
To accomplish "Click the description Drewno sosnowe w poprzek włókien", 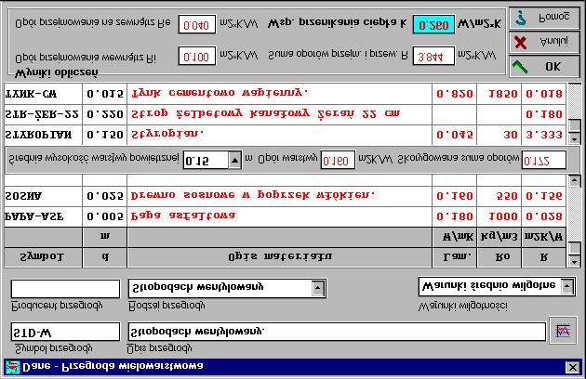I will [280, 196].
